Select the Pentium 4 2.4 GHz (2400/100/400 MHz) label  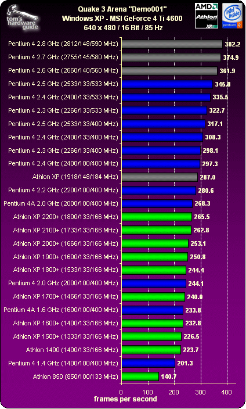point(63,164)
